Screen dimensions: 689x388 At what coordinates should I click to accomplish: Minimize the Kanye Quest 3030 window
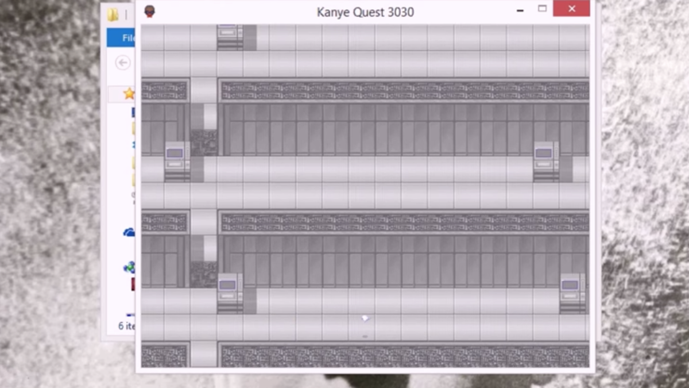[520, 10]
